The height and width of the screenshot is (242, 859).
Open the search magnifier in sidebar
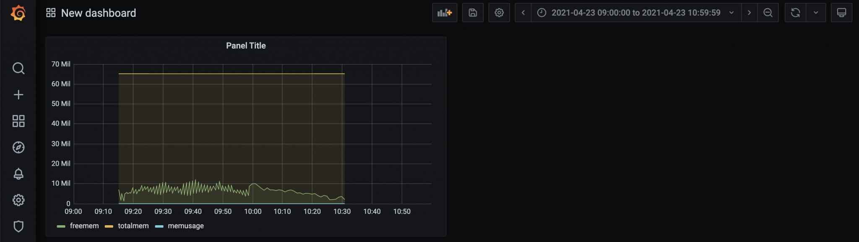(18, 68)
